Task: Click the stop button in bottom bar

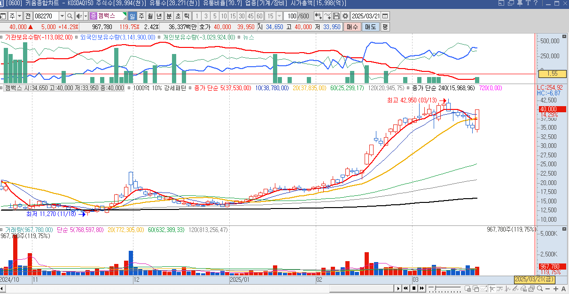Action: (413, 288)
